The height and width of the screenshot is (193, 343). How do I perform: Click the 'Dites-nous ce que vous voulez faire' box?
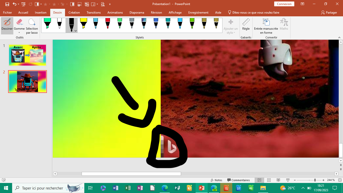pyautogui.click(x=253, y=13)
